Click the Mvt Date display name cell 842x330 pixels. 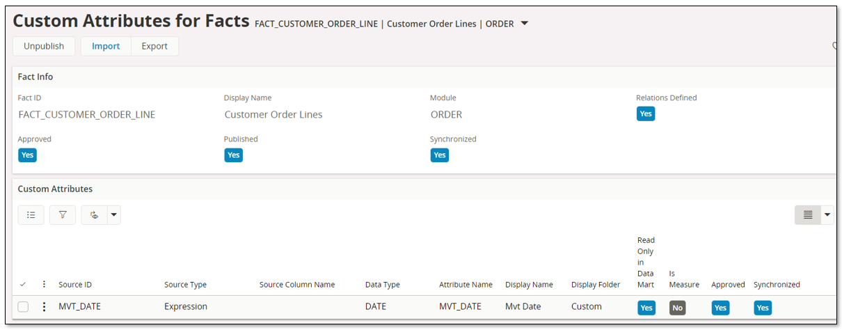[x=522, y=306]
